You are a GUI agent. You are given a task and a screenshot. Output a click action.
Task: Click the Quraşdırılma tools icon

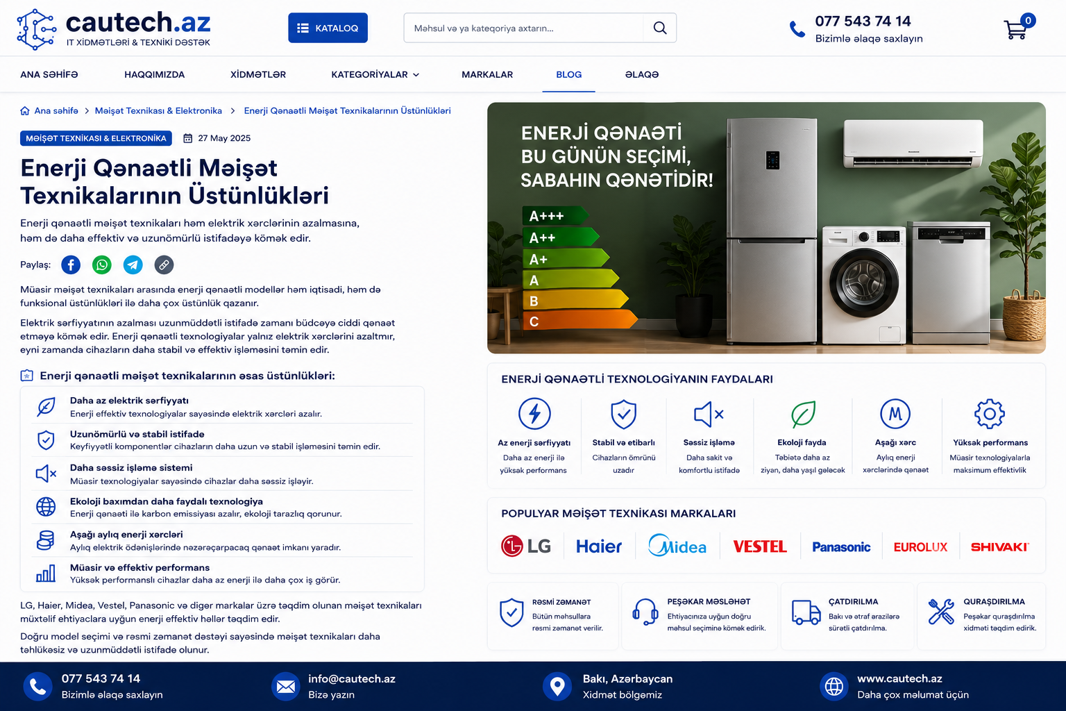(x=941, y=612)
